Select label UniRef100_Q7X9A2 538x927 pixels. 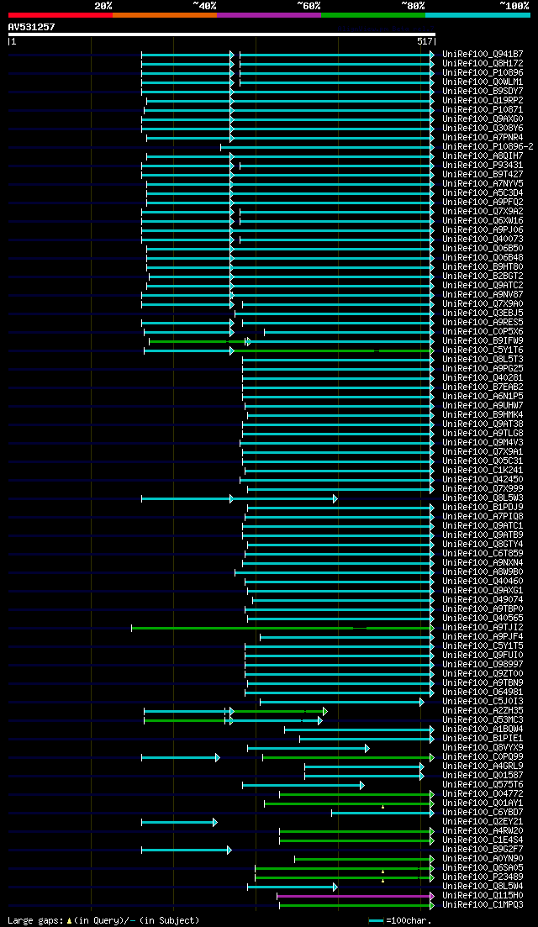pyautogui.click(x=483, y=212)
